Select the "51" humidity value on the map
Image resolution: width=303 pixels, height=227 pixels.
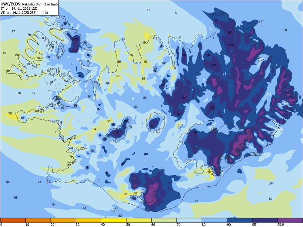pyautogui.click(x=126, y=194)
